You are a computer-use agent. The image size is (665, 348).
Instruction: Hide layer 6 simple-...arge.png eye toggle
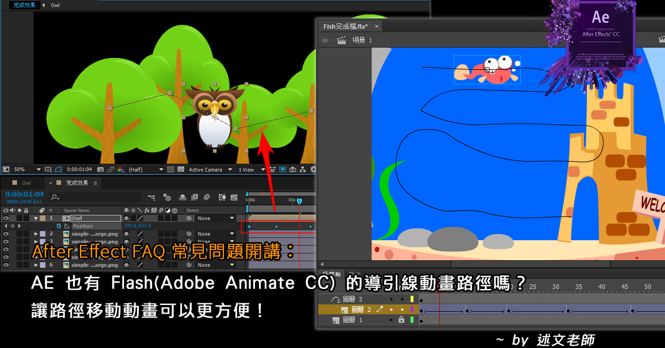click(x=6, y=265)
